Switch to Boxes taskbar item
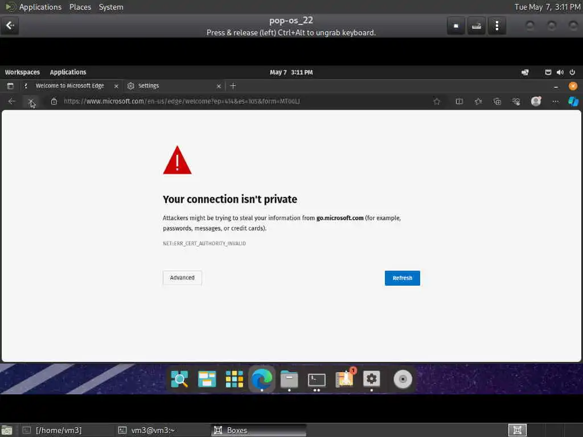This screenshot has width=583, height=437. 258,430
